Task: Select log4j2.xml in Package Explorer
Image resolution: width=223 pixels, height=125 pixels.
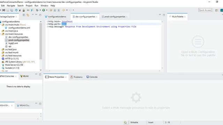Action: click(13, 43)
